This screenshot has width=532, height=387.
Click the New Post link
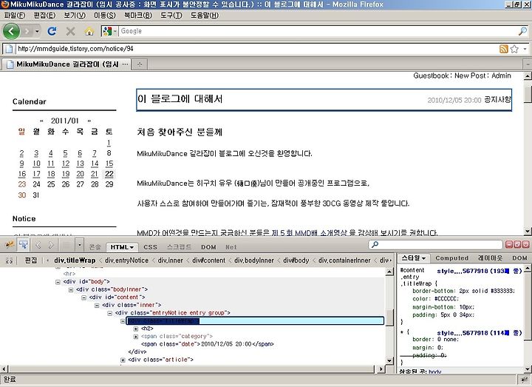click(x=470, y=75)
